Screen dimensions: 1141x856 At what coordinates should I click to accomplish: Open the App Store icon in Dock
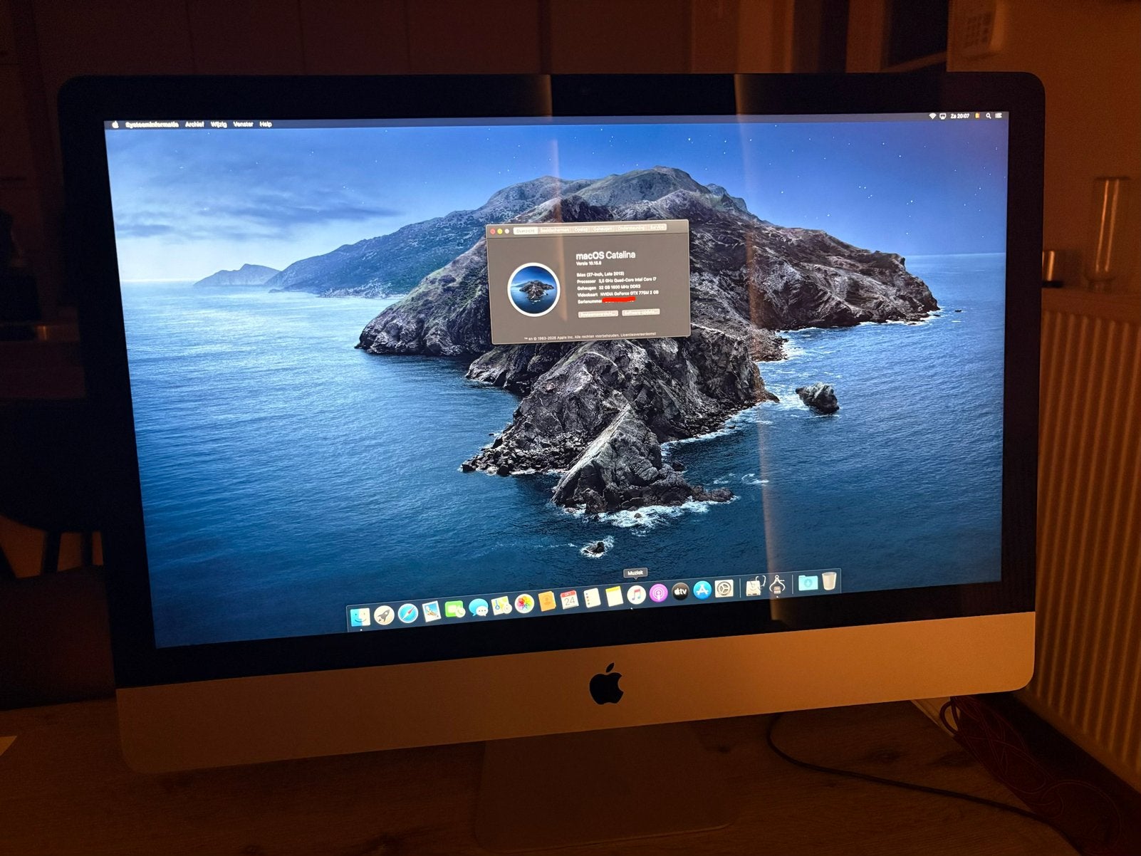point(702,590)
